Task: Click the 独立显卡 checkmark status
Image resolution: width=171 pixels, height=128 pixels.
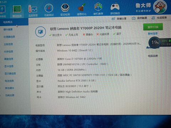Action: [55, 35]
